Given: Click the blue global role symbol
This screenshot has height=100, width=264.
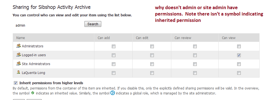Looking at the screenshot, I should (x=112, y=93).
